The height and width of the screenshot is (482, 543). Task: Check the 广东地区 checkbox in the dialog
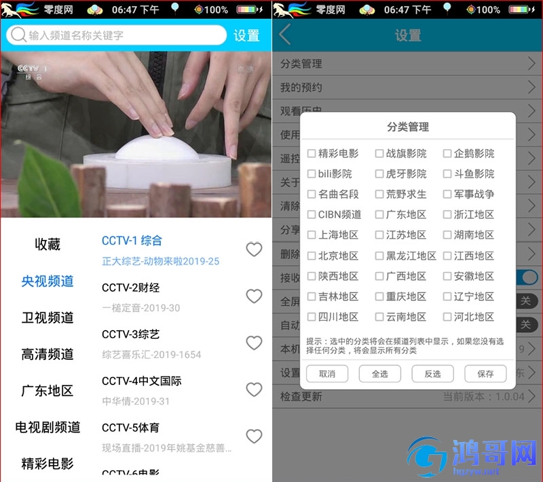point(379,214)
